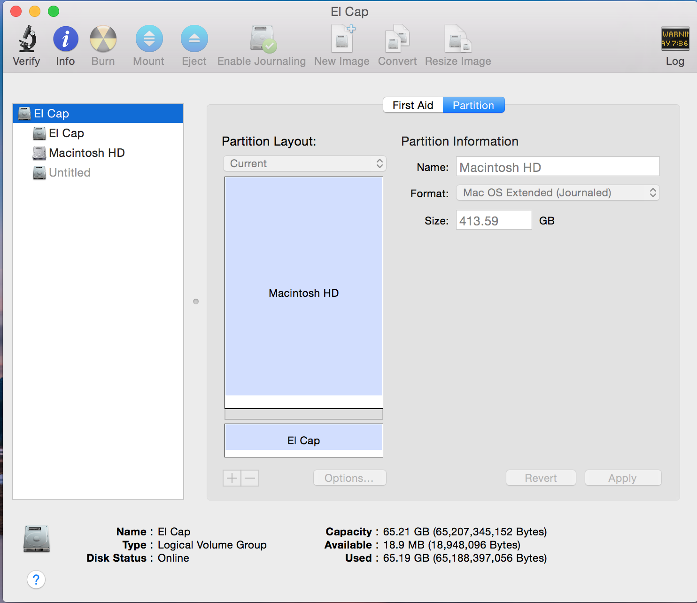Click the Available value 18.9 MB text
The width and height of the screenshot is (697, 603).
click(x=452, y=545)
